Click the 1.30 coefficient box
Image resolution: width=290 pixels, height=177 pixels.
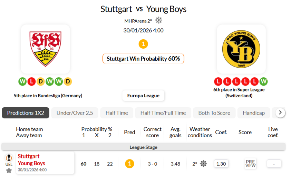pyautogui.click(x=221, y=164)
